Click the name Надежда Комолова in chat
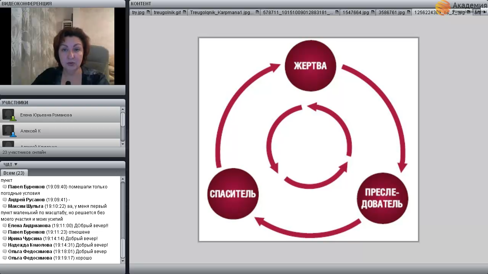 tap(30, 245)
